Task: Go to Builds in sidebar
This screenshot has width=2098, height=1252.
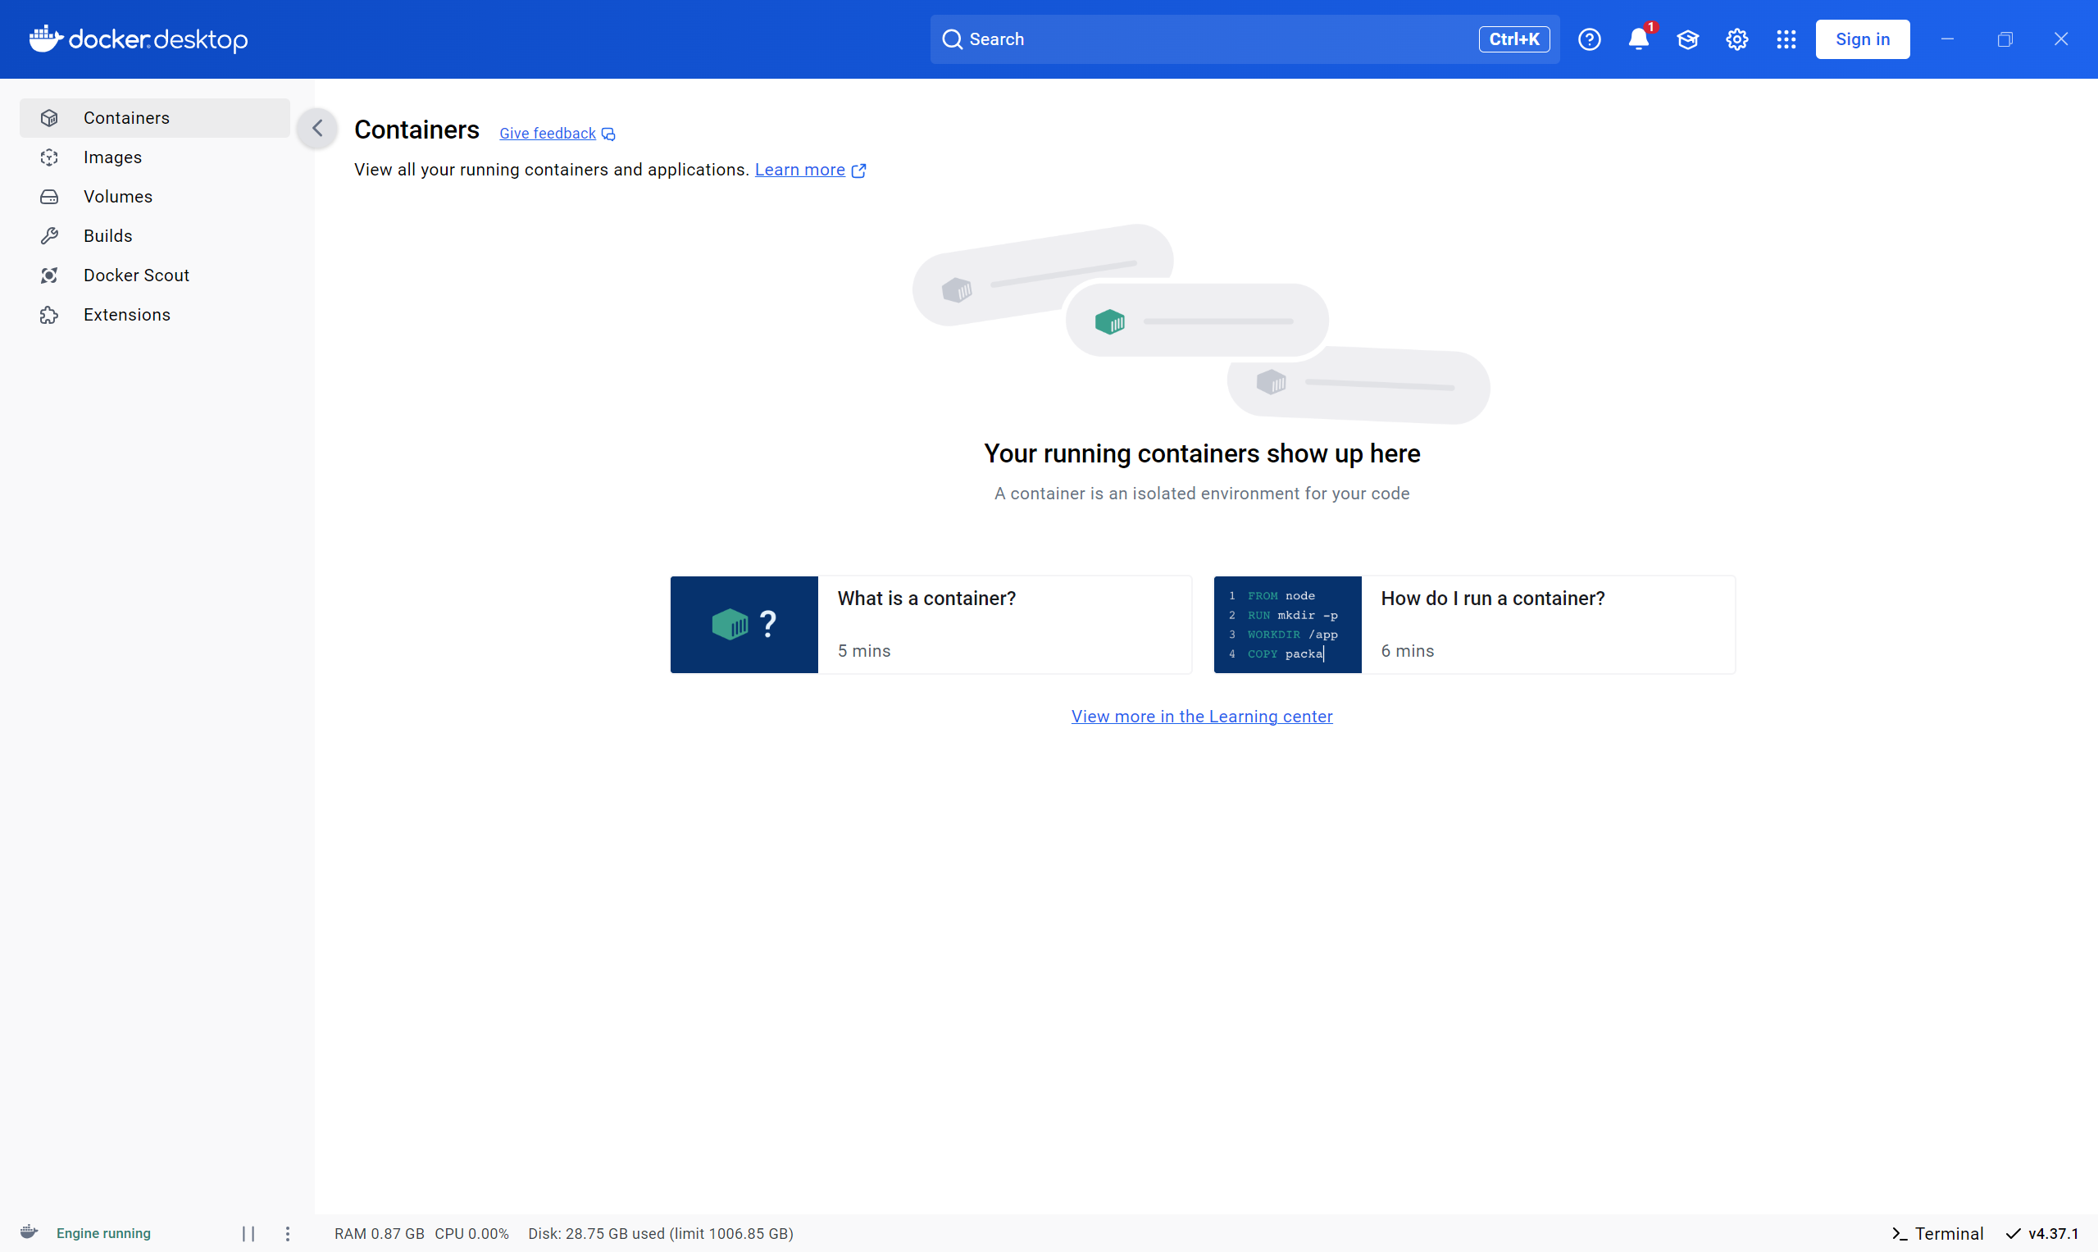Action: (154, 235)
